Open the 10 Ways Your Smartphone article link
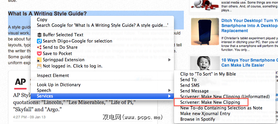Image resolution: width=278 pixels, height=124 pixels. pos(250,63)
